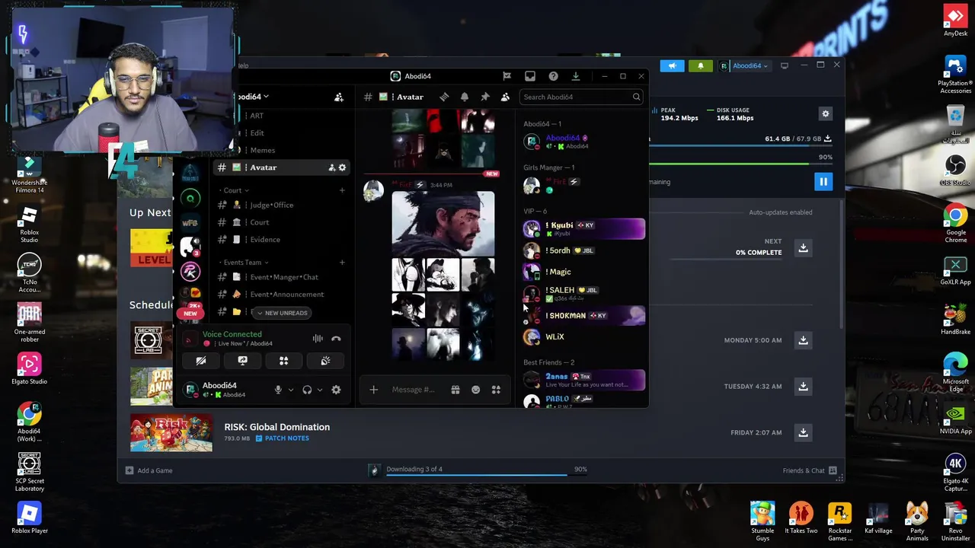The image size is (975, 548).
Task: Click Discord flag icon in title bar
Action: [507, 76]
